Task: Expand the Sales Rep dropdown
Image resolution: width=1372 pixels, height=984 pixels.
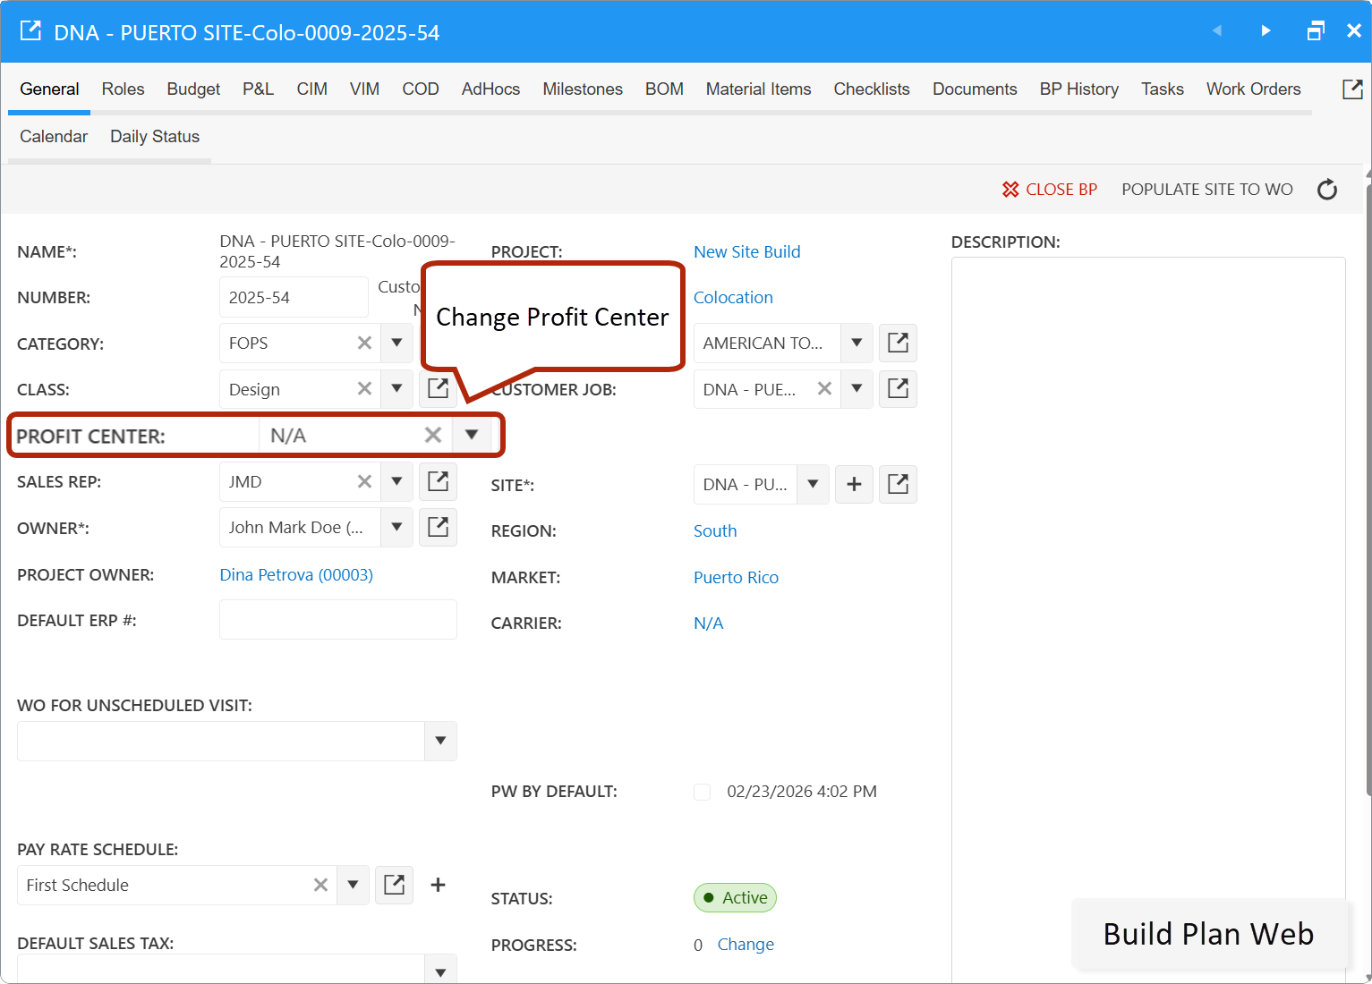Action: 396,481
